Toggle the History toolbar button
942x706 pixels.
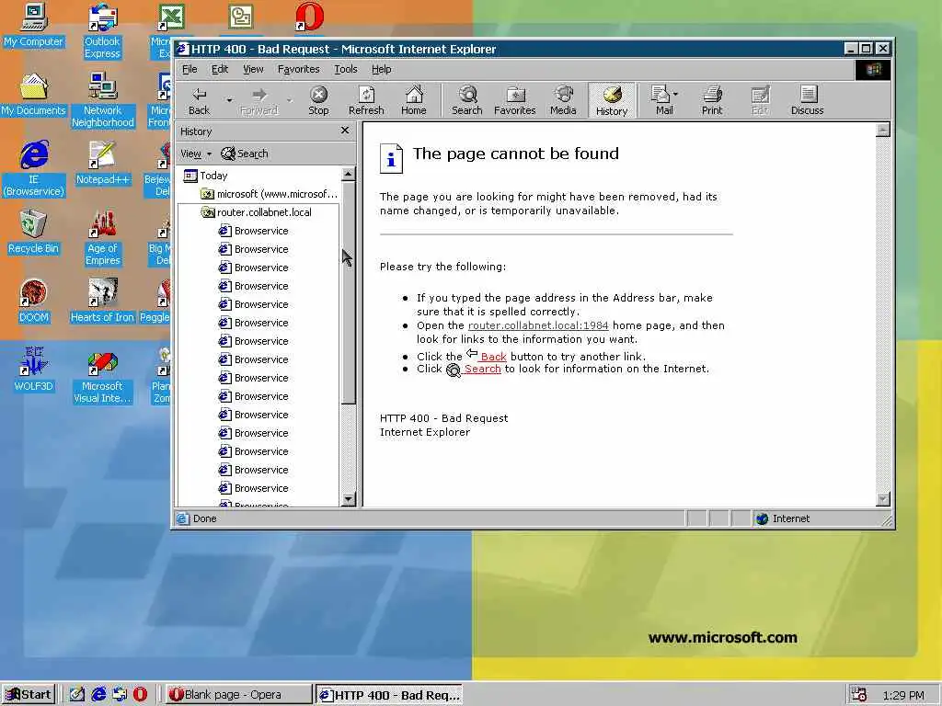coord(612,100)
